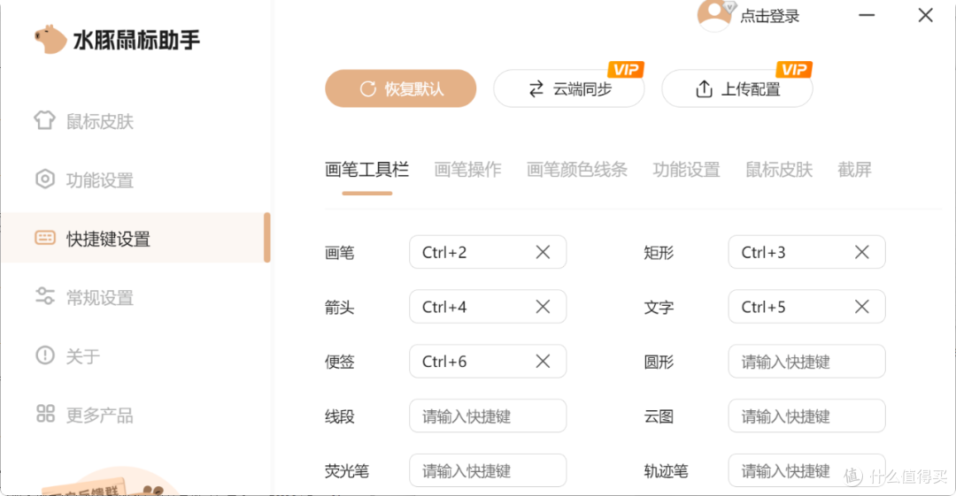
Task: Click the 点击登录 link
Action: coord(769,17)
